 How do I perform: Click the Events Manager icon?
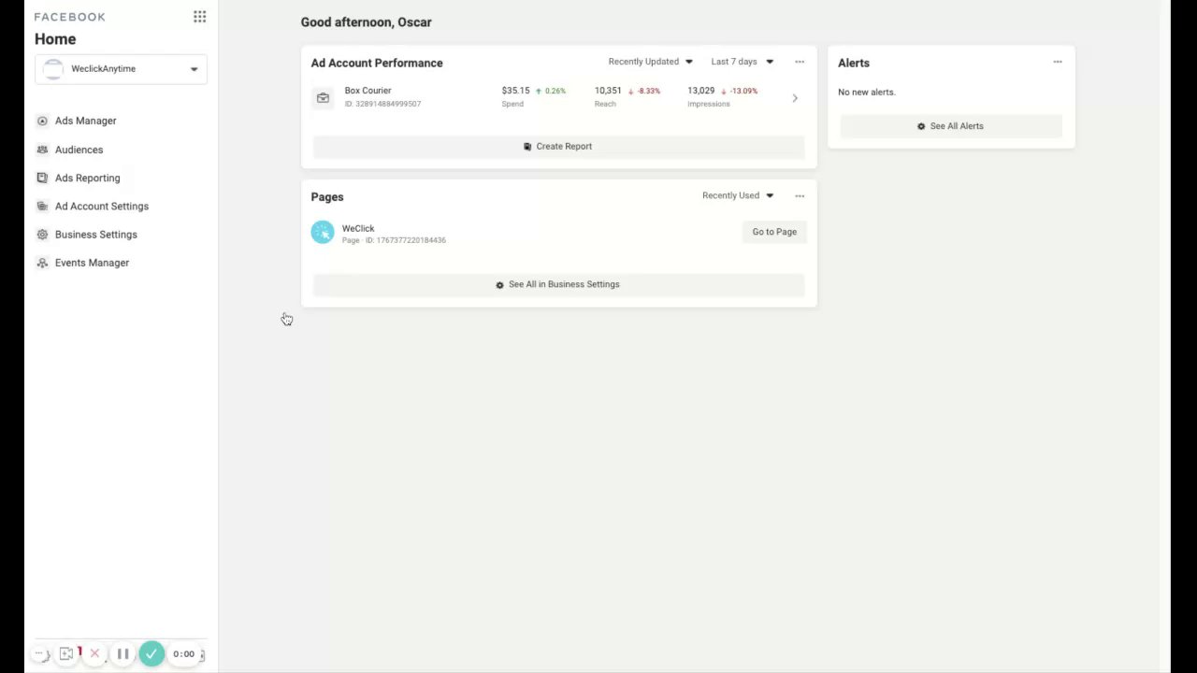click(x=42, y=263)
